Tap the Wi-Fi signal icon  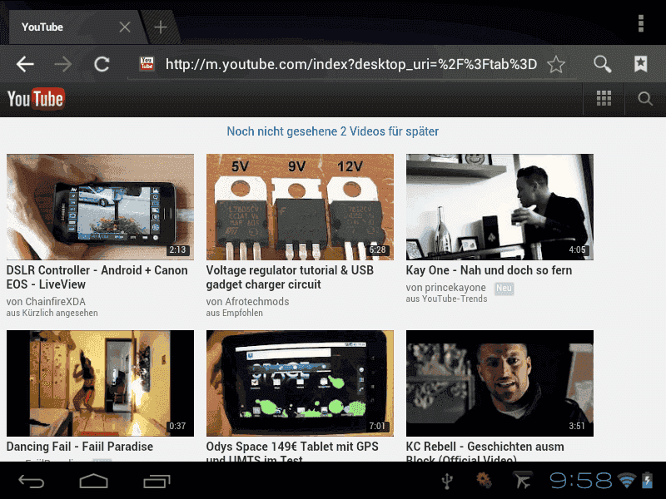[x=627, y=481]
